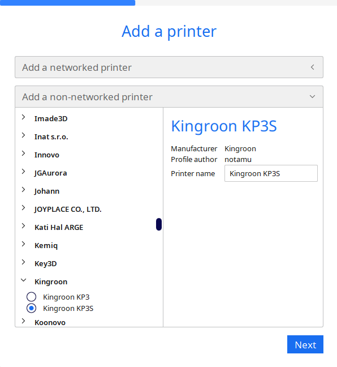Click the Kingroon KP3S list label text

(x=68, y=309)
